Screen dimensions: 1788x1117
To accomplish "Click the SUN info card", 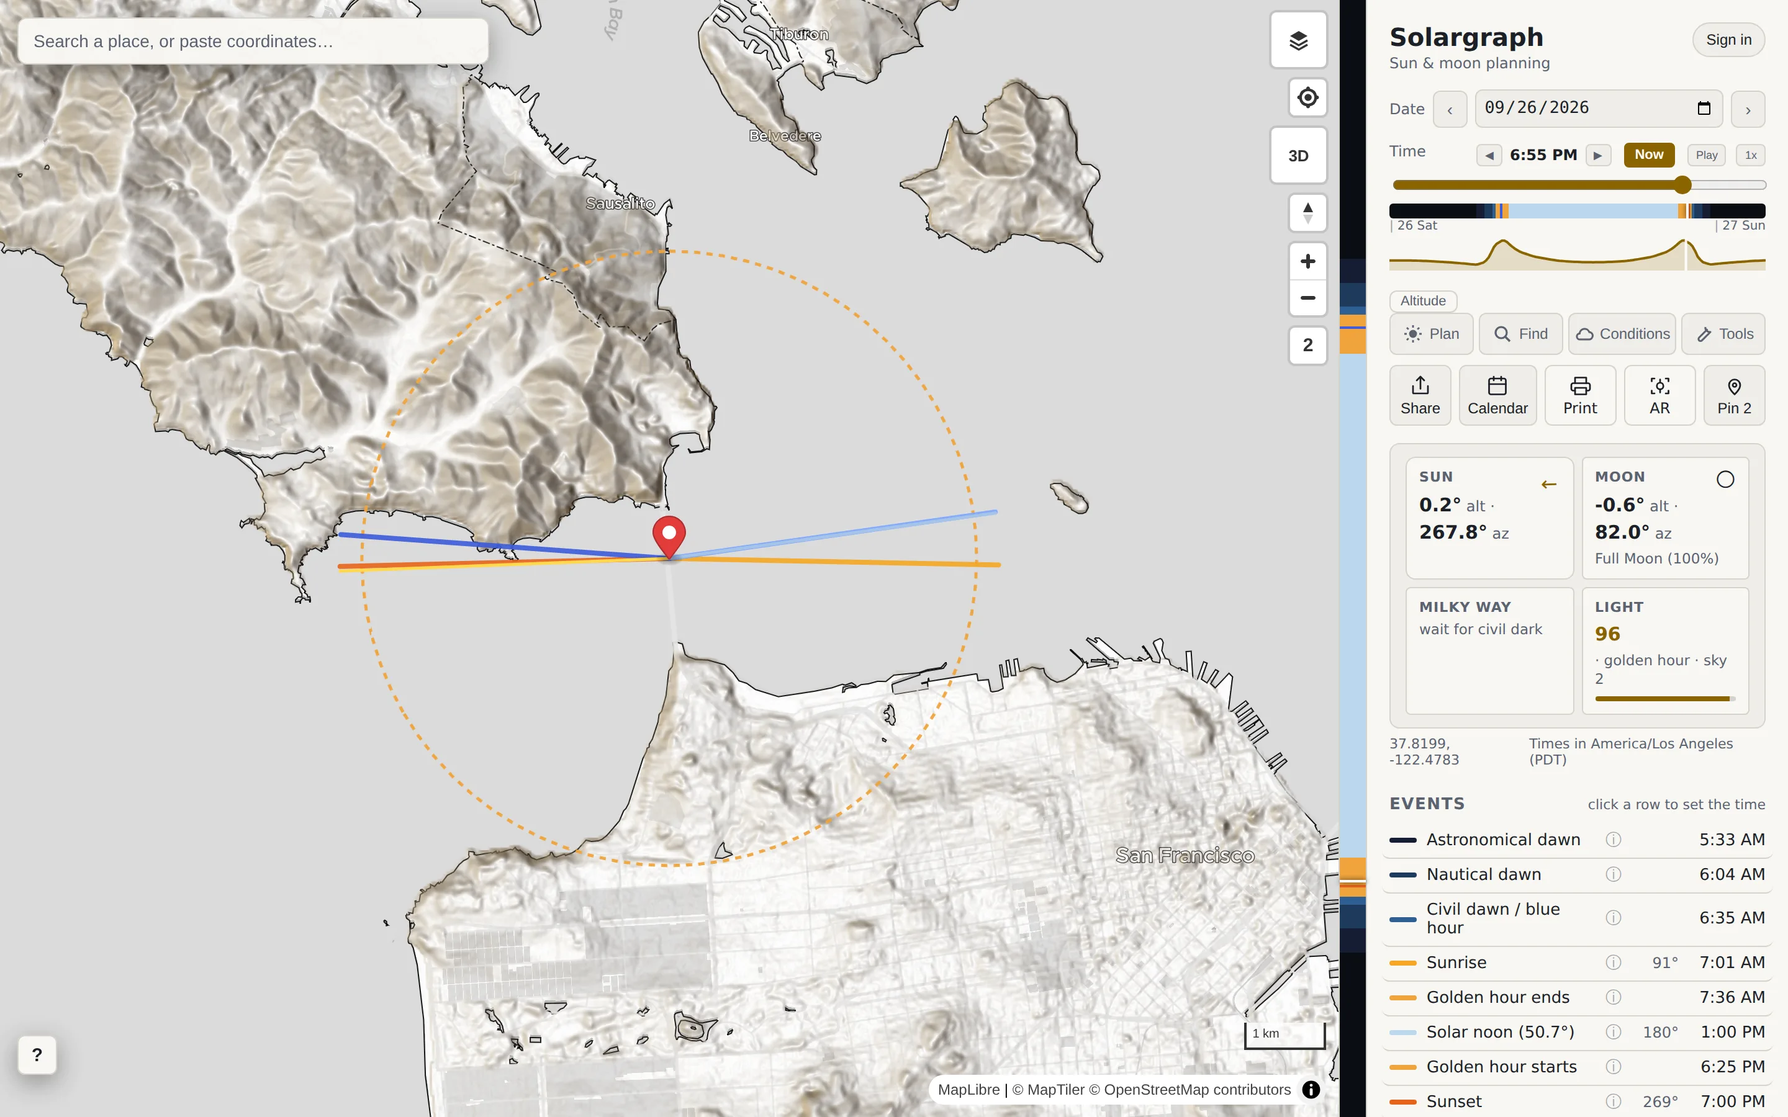I will click(x=1489, y=518).
